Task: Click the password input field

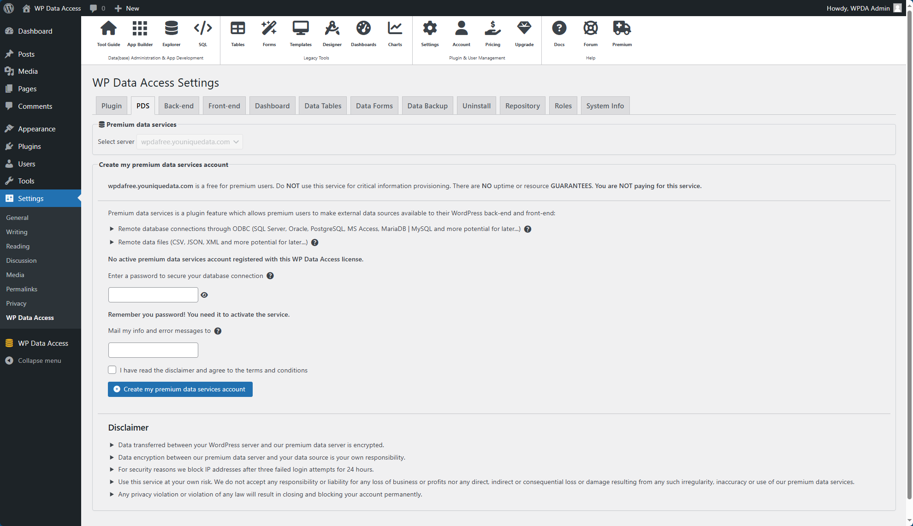Action: click(x=153, y=295)
